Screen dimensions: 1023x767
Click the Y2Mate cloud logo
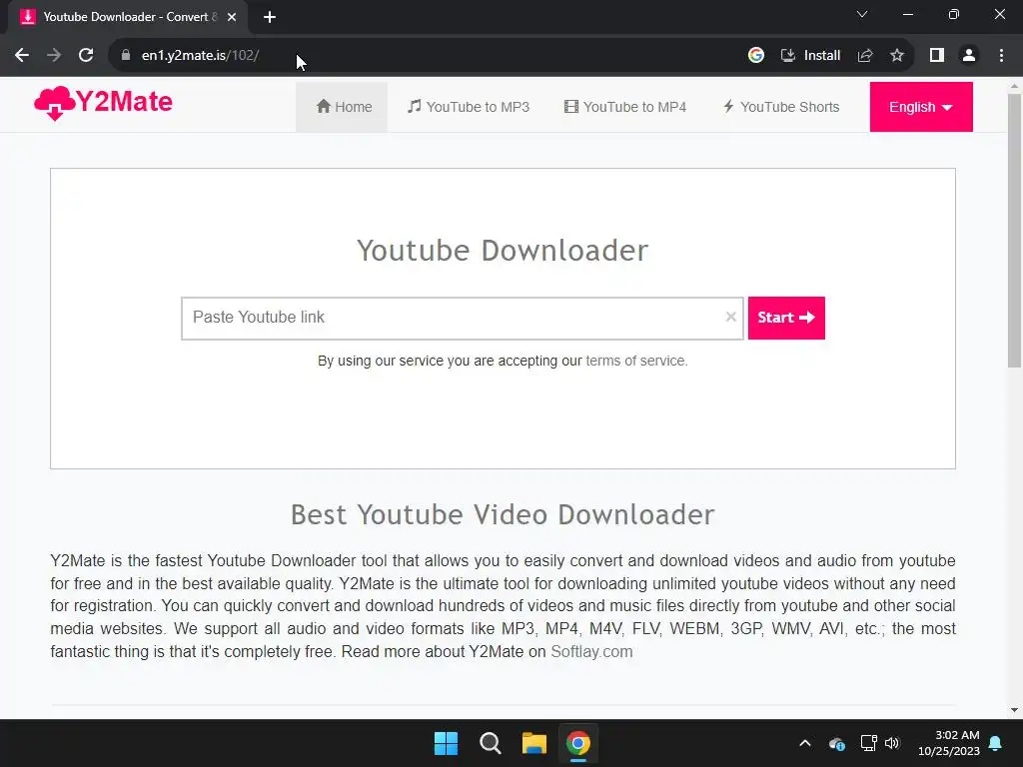[x=103, y=103]
